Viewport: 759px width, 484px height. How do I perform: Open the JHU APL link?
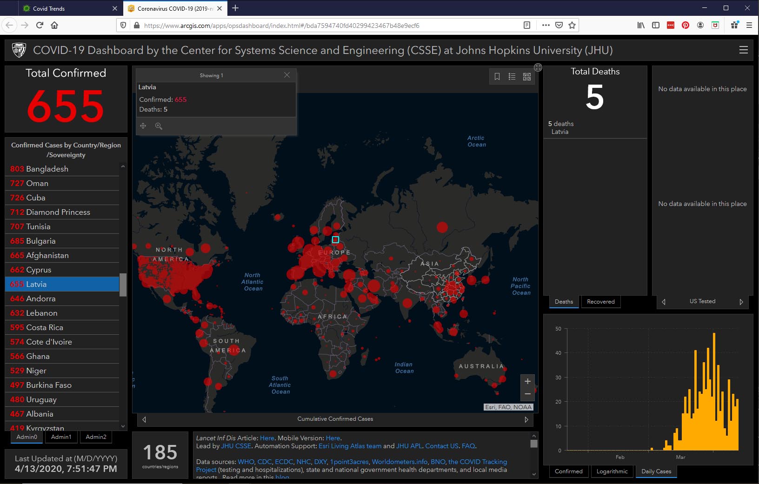tap(409, 446)
